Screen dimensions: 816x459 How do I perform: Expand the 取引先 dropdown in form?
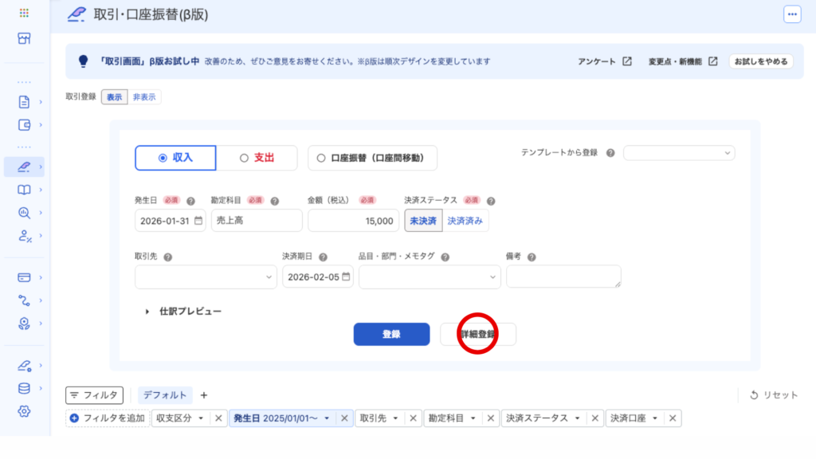click(206, 277)
